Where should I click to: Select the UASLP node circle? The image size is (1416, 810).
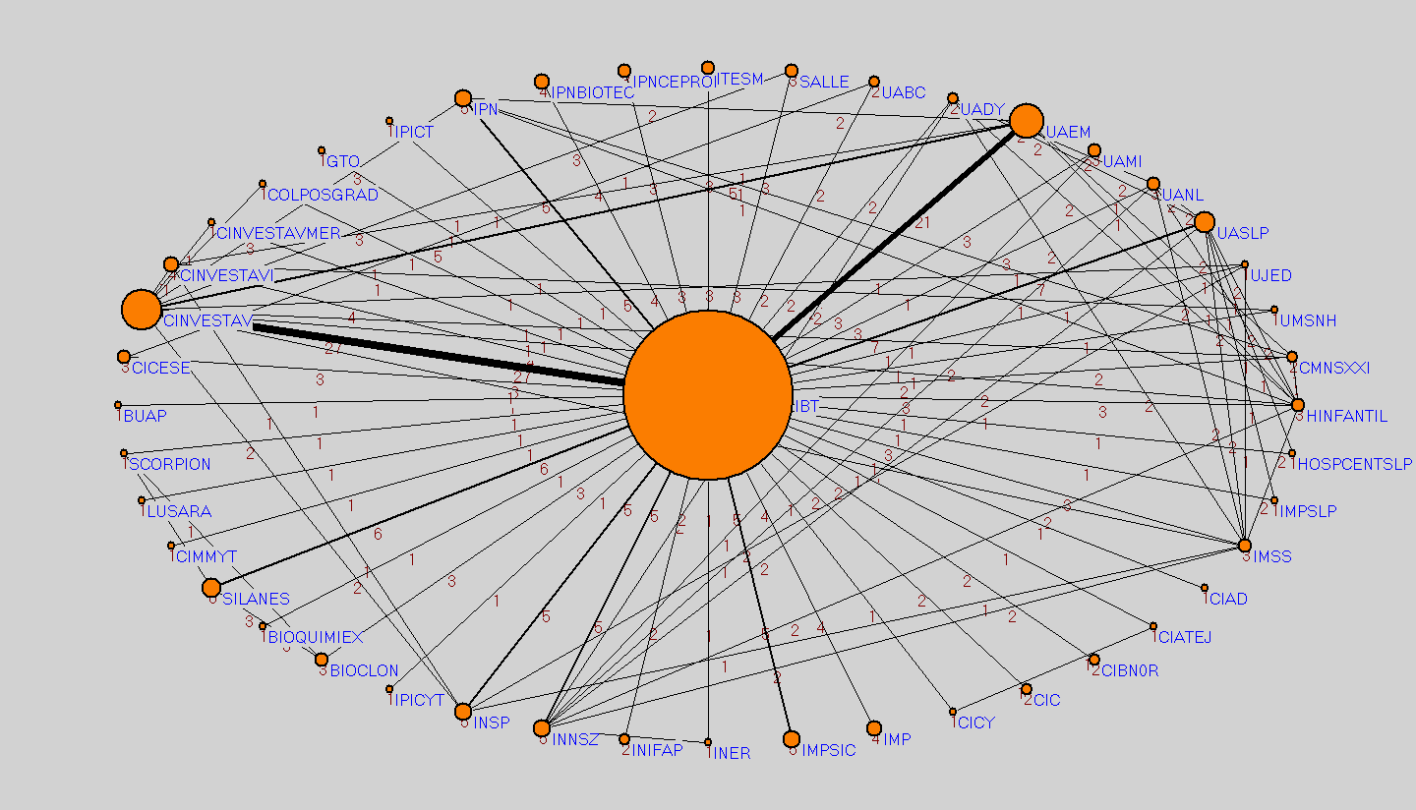pyautogui.click(x=1204, y=222)
